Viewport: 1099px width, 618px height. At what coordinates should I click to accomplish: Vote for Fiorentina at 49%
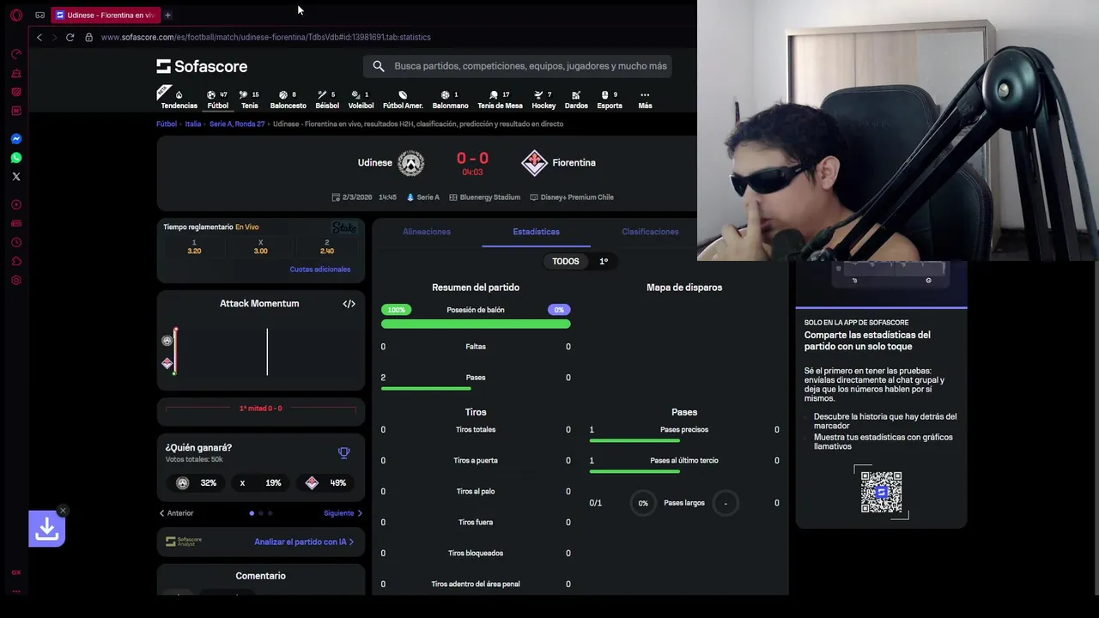(325, 483)
